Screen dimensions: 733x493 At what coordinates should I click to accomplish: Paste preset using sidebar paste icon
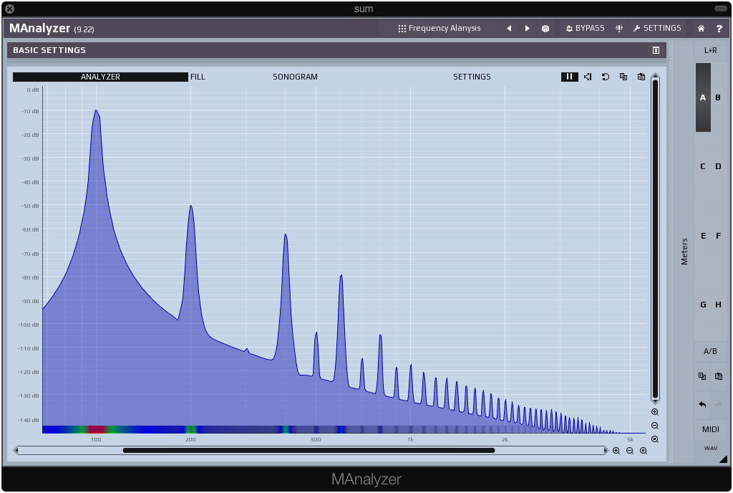tap(719, 376)
